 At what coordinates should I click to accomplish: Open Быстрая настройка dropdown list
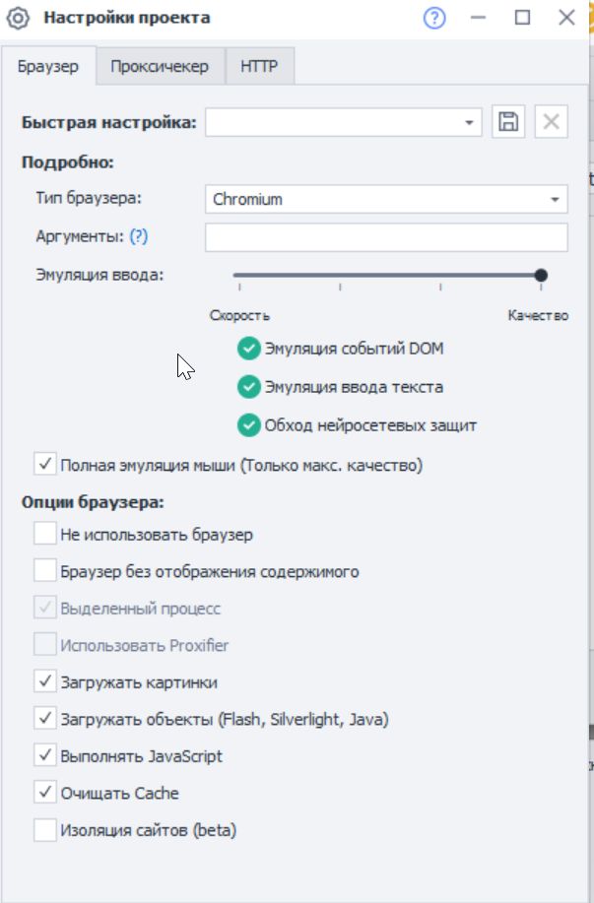point(470,122)
